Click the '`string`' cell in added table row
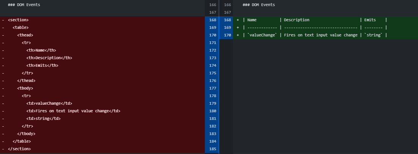 pos(374,35)
